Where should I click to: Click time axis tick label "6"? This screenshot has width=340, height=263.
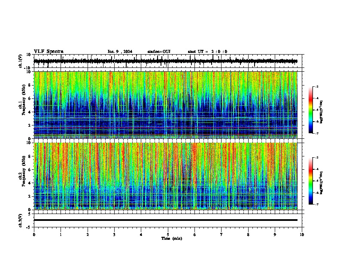click(195, 235)
